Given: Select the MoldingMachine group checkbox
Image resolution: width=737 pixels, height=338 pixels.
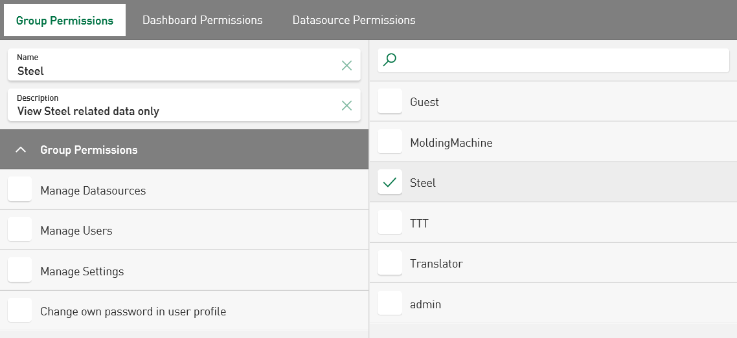Looking at the screenshot, I should point(390,142).
